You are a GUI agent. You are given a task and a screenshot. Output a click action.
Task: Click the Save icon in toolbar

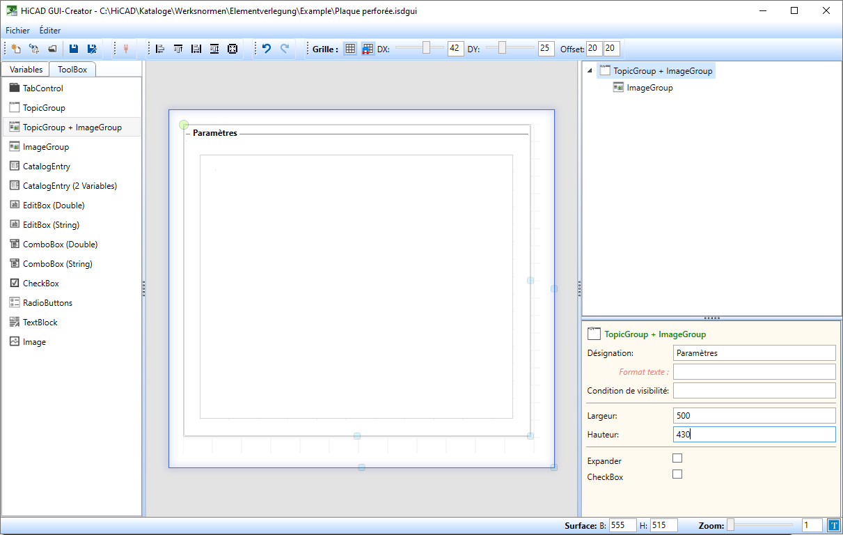point(73,49)
